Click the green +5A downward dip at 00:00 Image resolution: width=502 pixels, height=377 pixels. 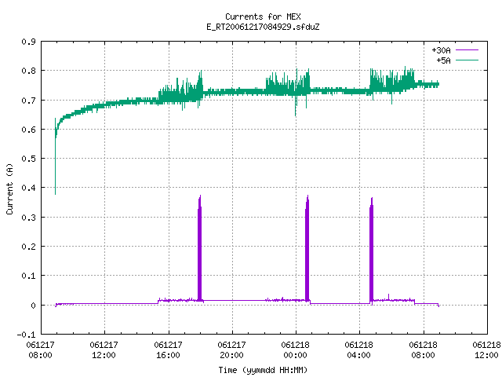click(296, 106)
